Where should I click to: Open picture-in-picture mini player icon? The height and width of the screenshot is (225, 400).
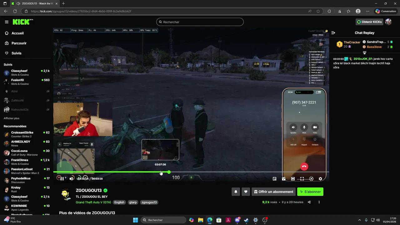point(274,179)
